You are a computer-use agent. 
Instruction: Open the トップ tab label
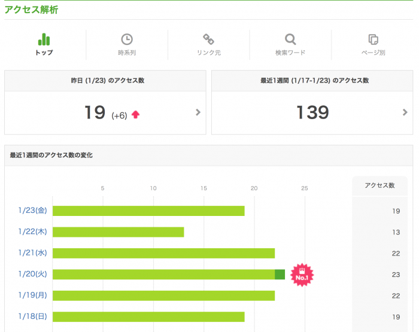pyautogui.click(x=44, y=53)
